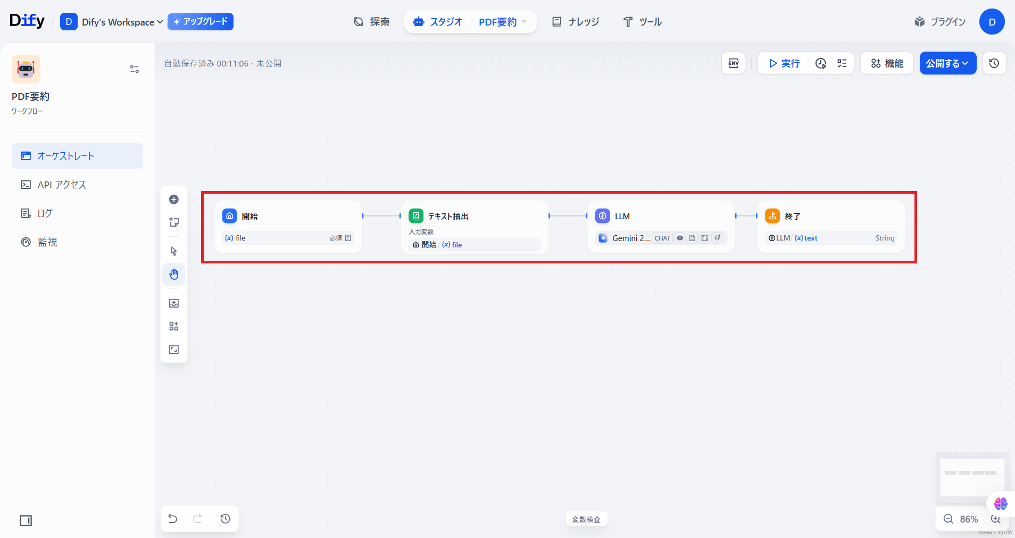Toggle the app settings icon beside robot avatar

(x=135, y=69)
